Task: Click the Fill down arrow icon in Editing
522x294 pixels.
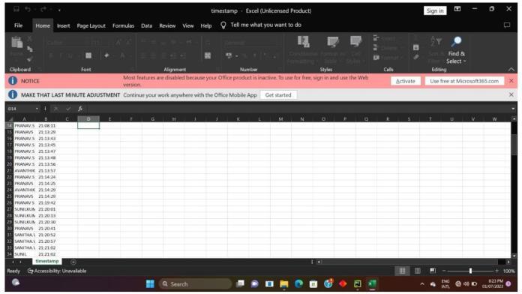Action: coord(415,47)
